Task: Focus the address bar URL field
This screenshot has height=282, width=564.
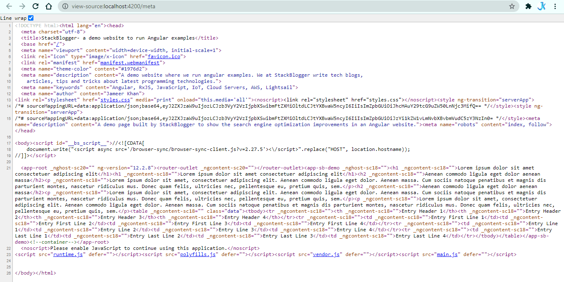Action: pyautogui.click(x=289, y=6)
